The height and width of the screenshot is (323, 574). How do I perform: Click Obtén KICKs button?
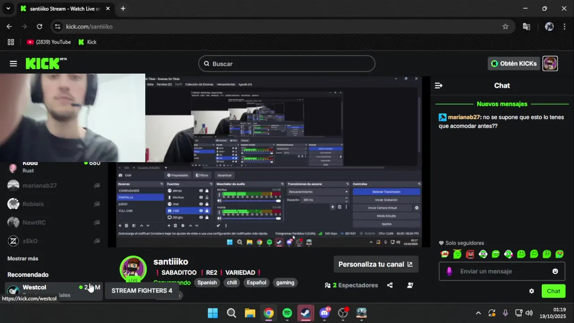[514, 64]
